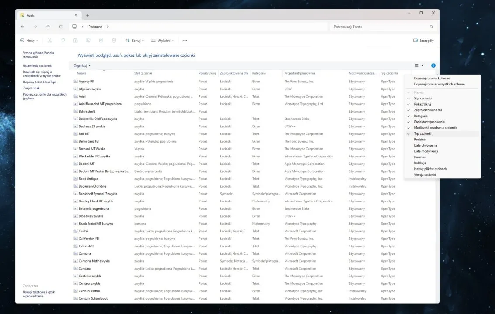
Task: Click the search magnifier icon
Action: point(431,27)
